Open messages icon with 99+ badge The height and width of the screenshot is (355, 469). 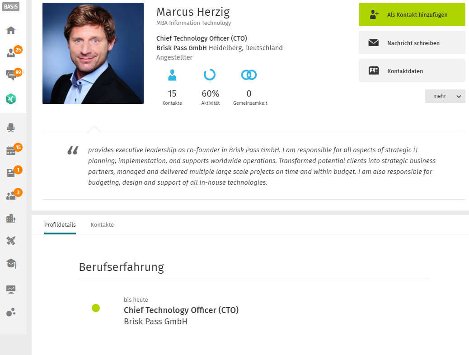(x=11, y=75)
